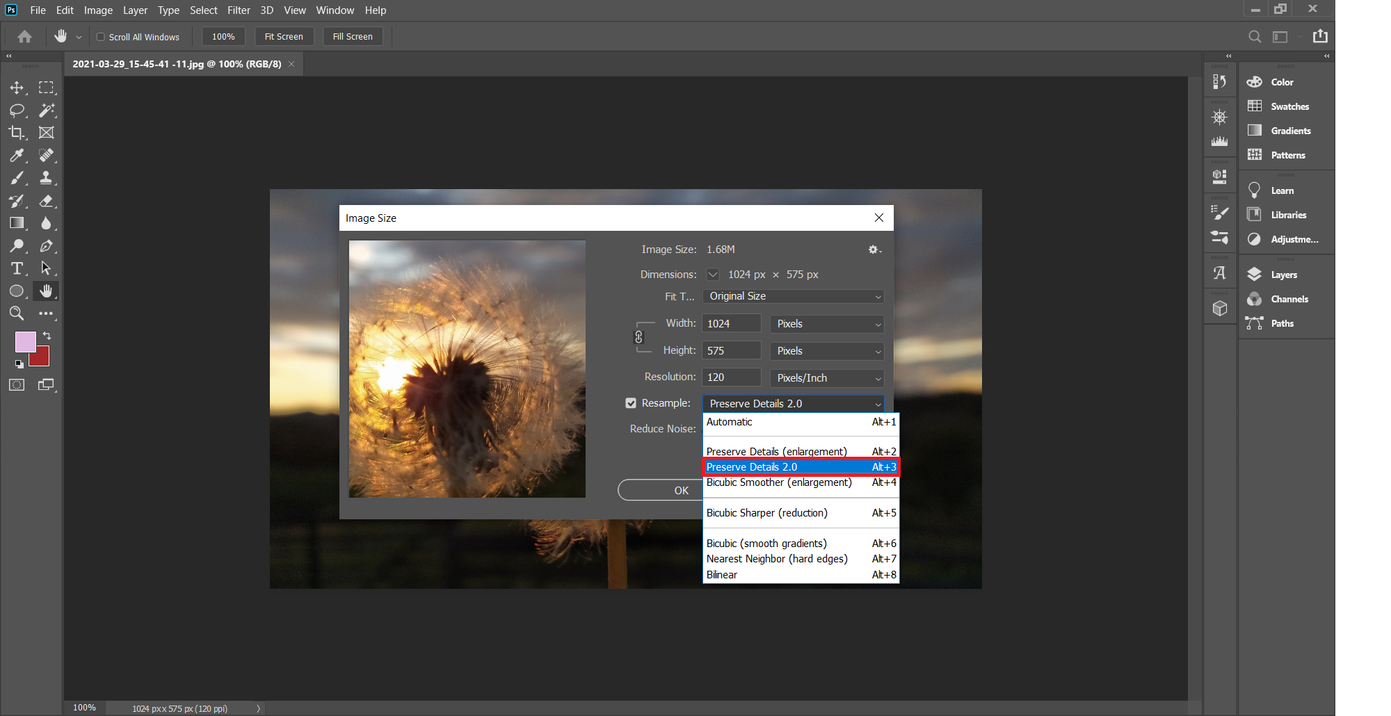Click the Height input field
Screen dimensions: 1391x716
pos(731,351)
